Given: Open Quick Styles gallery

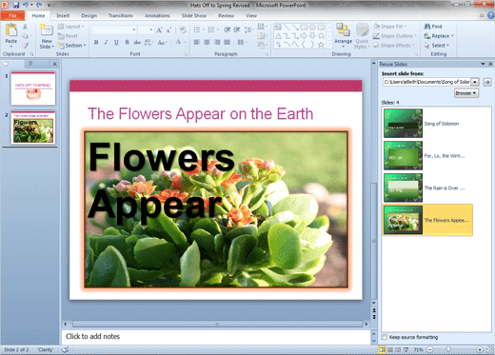Looking at the screenshot, I should [362, 36].
